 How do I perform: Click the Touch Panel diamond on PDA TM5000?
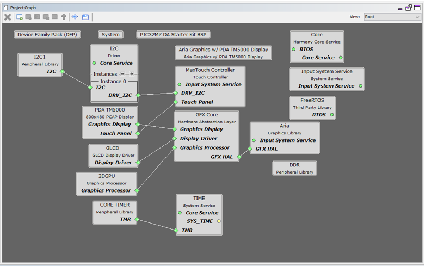tap(138, 133)
